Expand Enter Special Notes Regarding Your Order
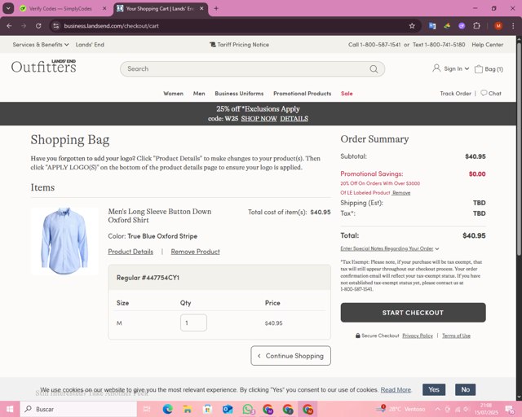 coord(390,248)
